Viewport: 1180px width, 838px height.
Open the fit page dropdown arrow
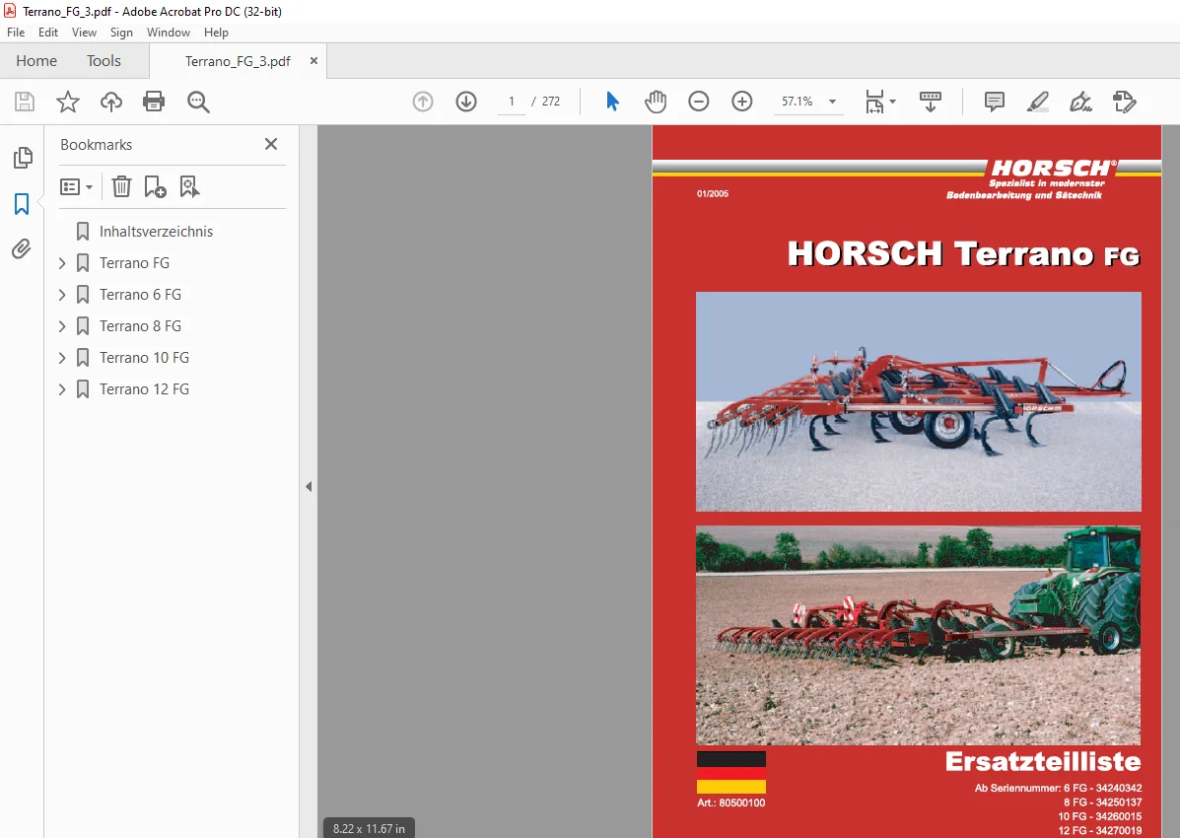point(892,101)
